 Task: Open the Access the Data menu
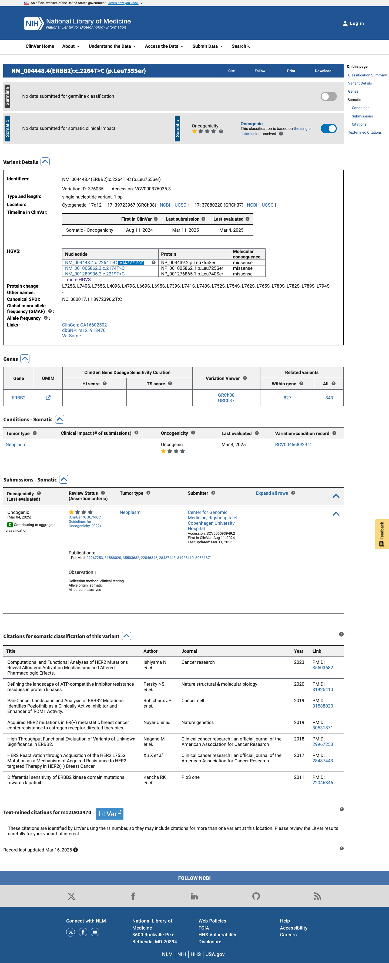[164, 46]
